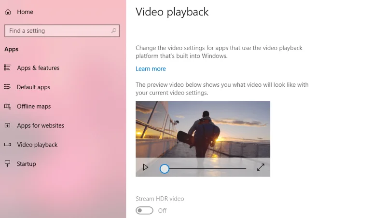Viewport: 386px width, 218px height.
Task: Click the Find a setting search field
Action: click(58, 31)
